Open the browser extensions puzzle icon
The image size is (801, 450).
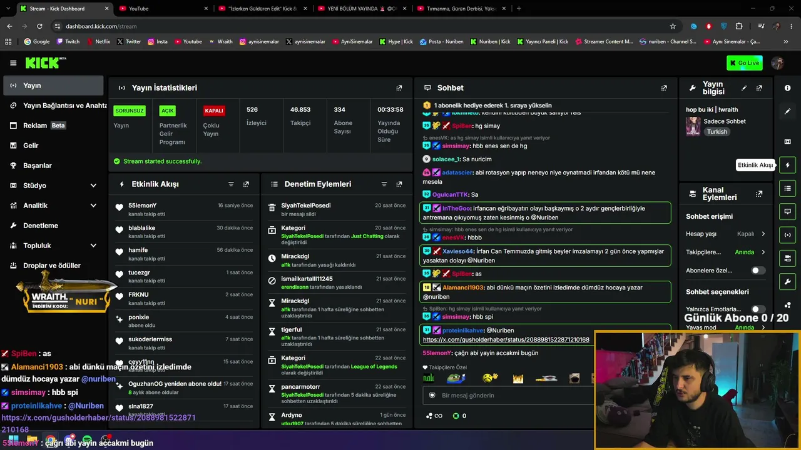pyautogui.click(x=739, y=26)
